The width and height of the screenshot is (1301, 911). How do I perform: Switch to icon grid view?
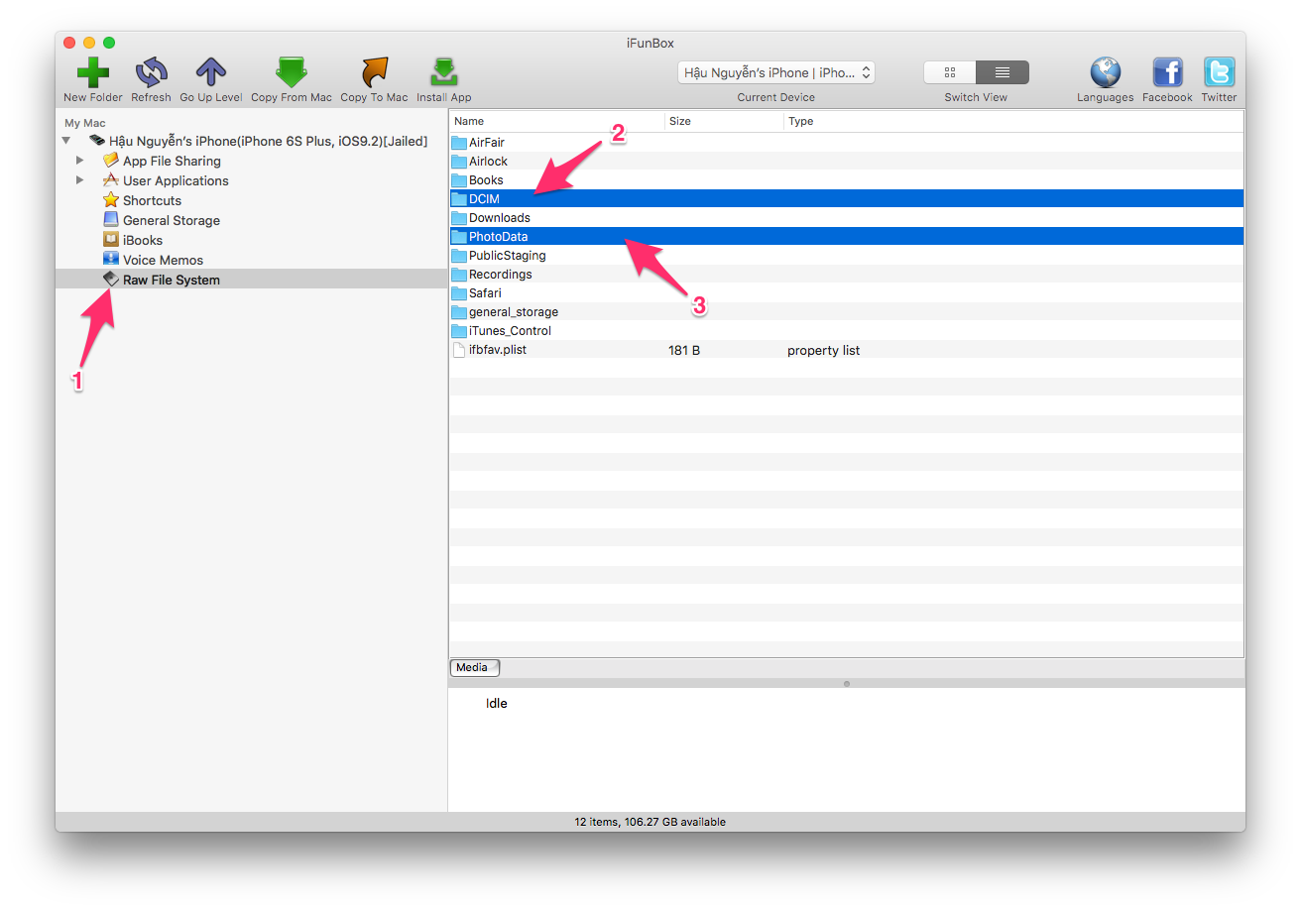coord(950,72)
